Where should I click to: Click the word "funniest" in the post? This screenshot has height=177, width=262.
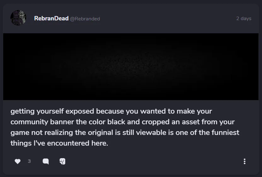[225, 132]
